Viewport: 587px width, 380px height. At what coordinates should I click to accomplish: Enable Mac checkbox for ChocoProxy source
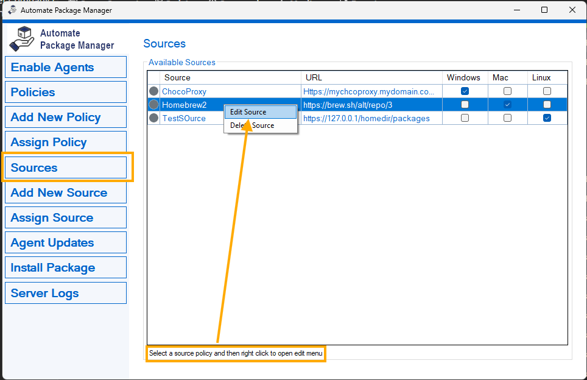507,91
